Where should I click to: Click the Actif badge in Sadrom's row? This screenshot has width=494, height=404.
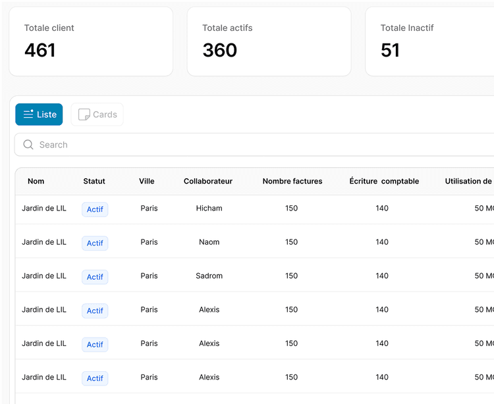point(95,277)
